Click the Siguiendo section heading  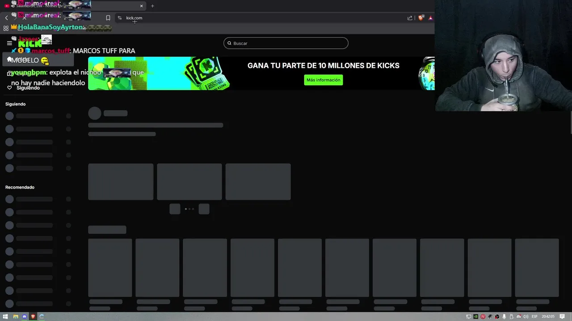16,104
